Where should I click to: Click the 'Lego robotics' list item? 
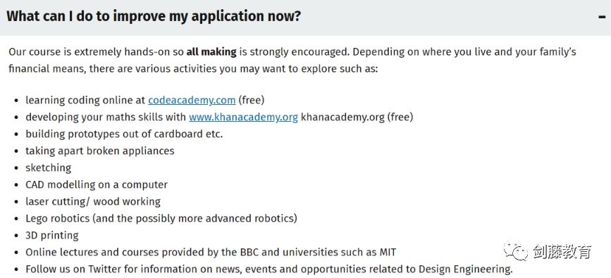tap(161, 218)
